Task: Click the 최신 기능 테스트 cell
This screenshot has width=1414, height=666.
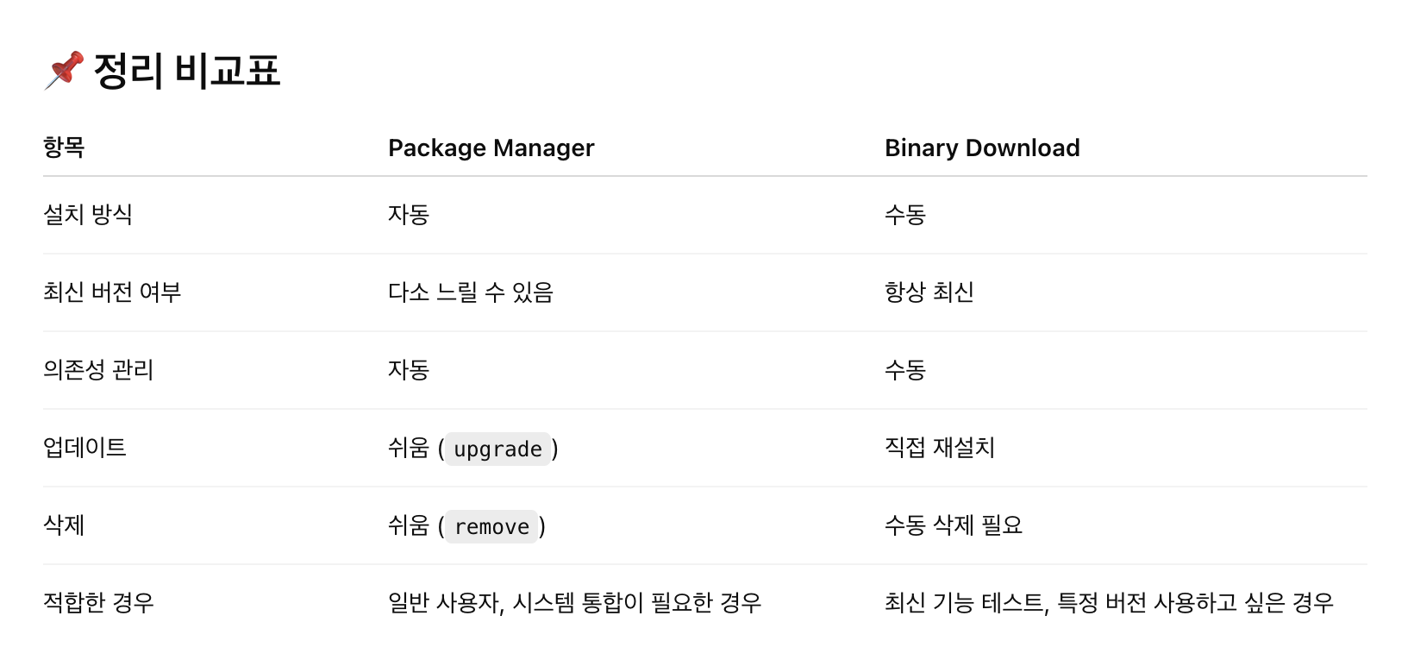Action: [x=1109, y=603]
